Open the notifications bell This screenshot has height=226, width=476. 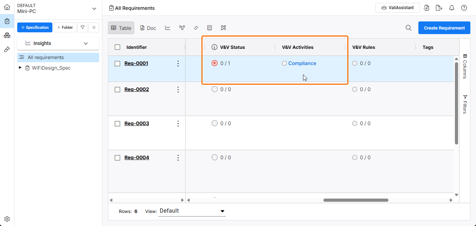click(452, 8)
